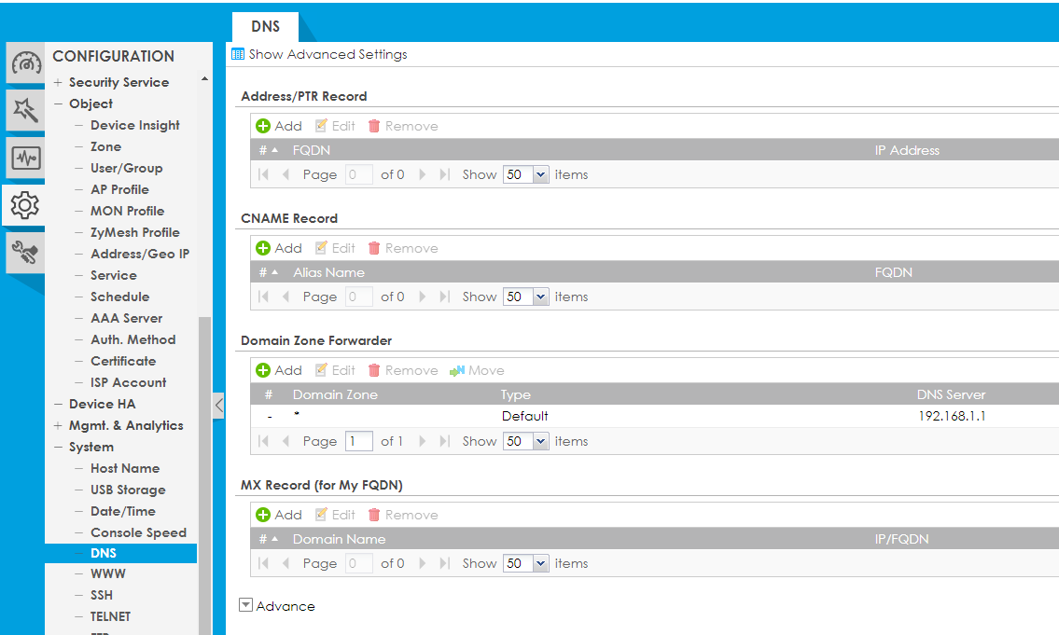Expand the Advance section at bottom
The height and width of the screenshot is (635, 1059).
point(246,605)
